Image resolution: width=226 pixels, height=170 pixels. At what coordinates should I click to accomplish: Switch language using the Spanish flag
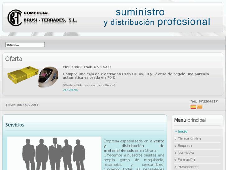[x=193, y=107]
